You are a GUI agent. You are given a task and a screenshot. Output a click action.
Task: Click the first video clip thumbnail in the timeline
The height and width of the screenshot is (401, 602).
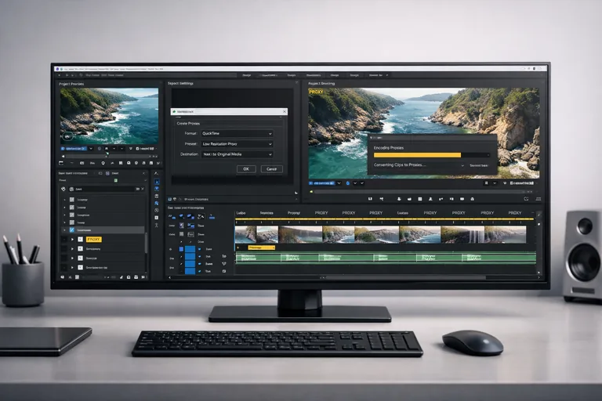click(245, 234)
